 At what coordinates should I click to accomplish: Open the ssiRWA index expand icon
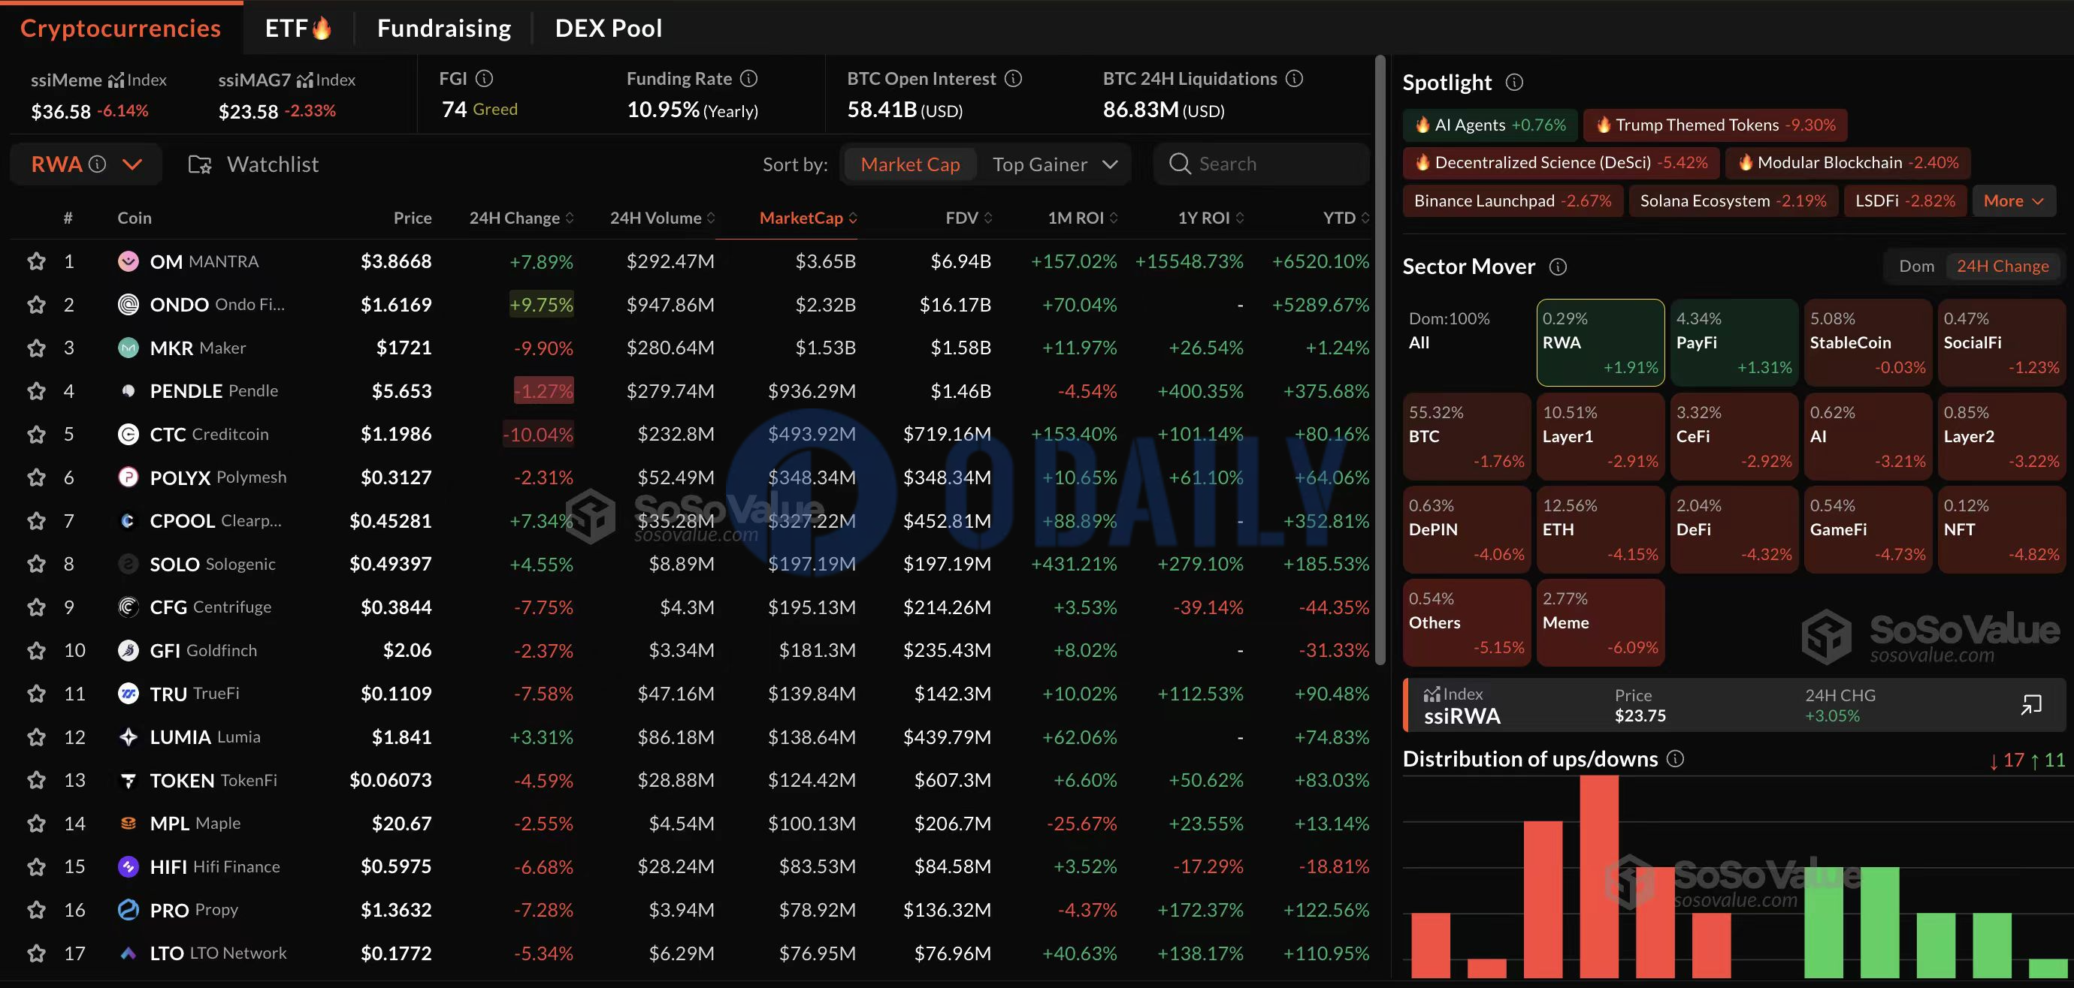[x=2031, y=706]
